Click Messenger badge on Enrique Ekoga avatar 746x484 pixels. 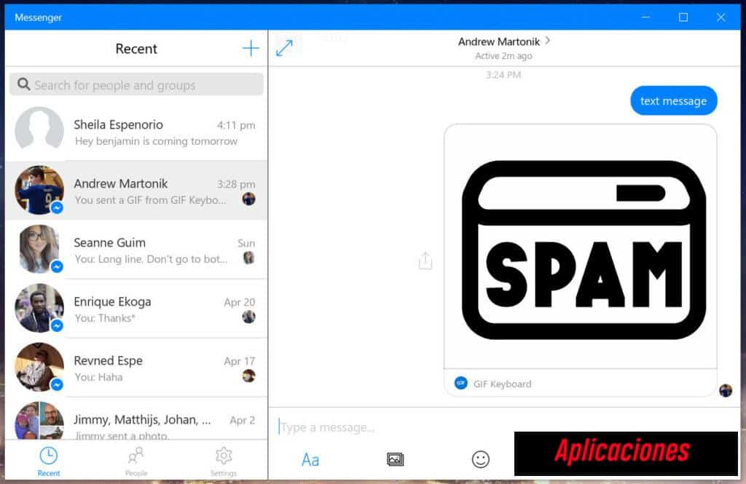pyautogui.click(x=57, y=325)
